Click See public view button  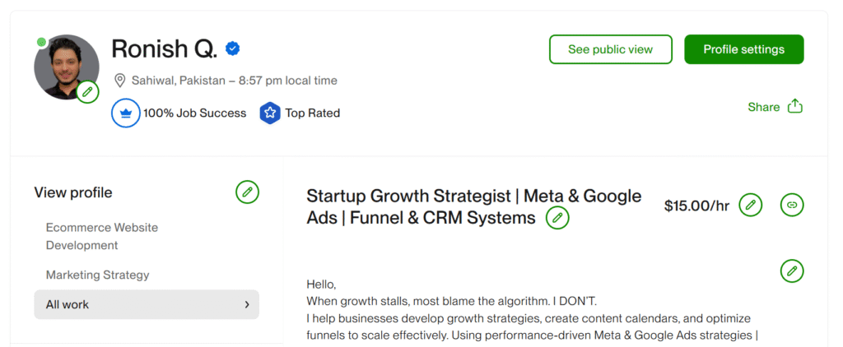tap(610, 49)
